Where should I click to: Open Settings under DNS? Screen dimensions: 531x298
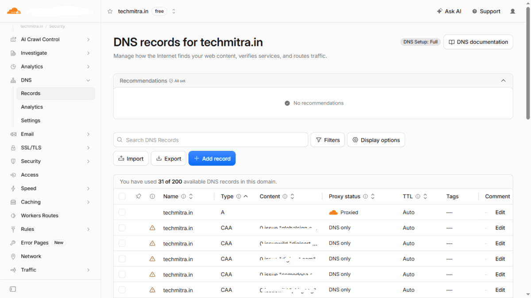[55, 121]
